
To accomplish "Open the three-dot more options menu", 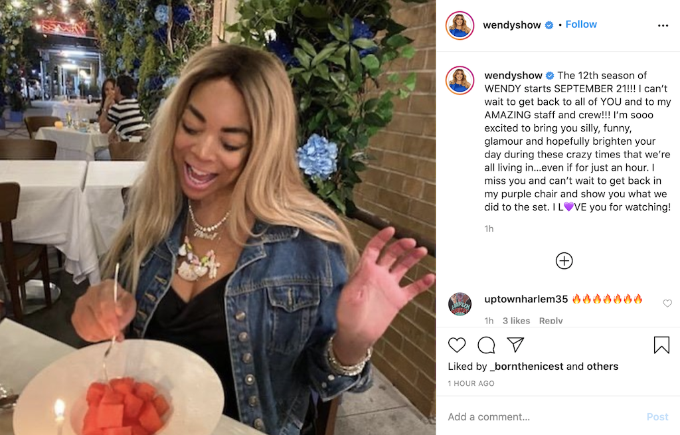I will [663, 26].
